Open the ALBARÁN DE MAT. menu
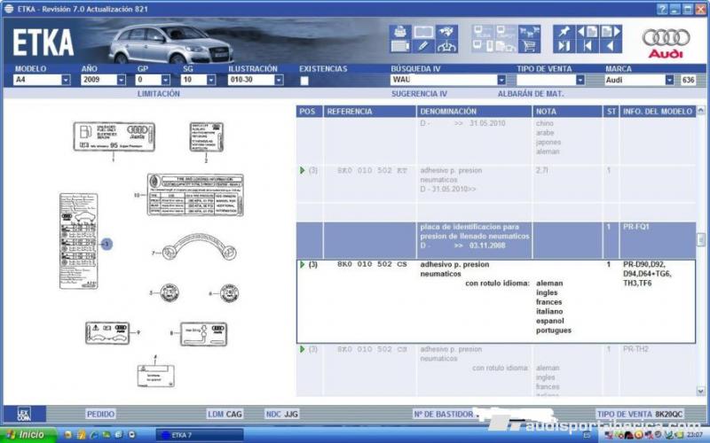The width and height of the screenshot is (710, 443). click(531, 94)
